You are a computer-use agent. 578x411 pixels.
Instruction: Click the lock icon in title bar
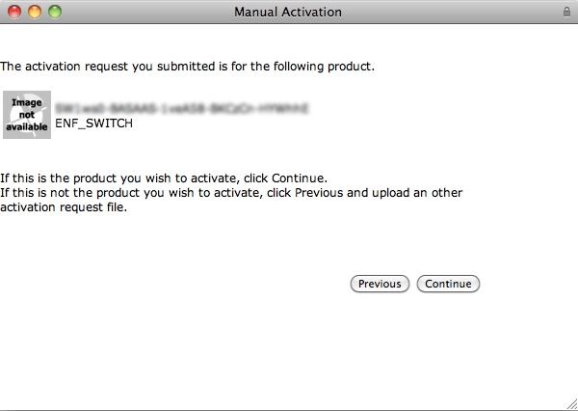pos(566,12)
